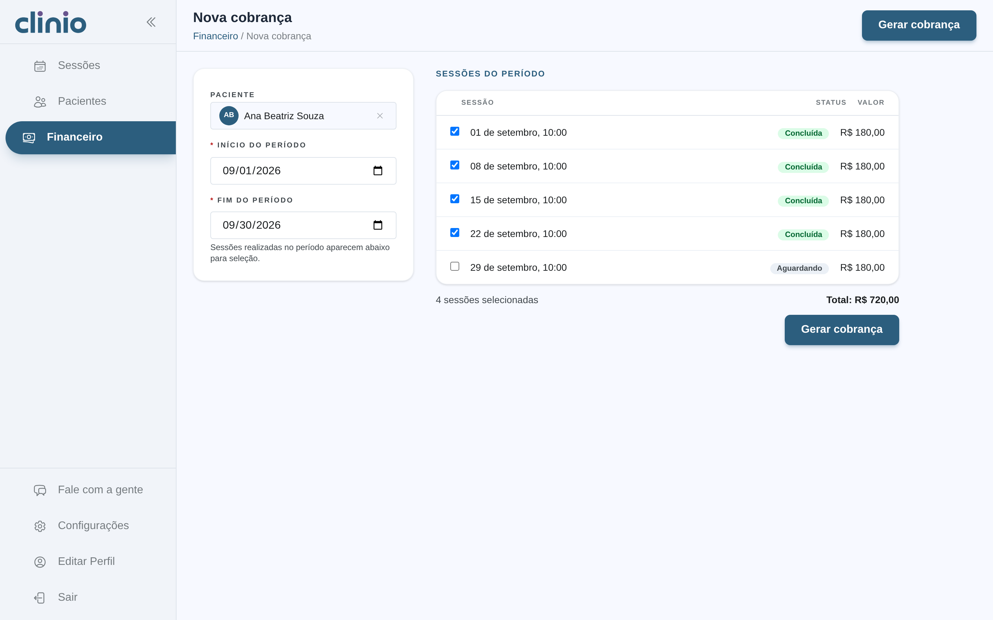Clear the selected patient Ana Beatriz Souza
Screen dimensions: 993x620
click(380, 116)
